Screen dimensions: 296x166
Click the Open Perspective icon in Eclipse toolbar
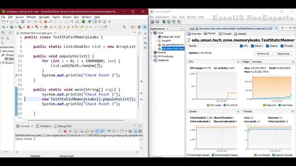pyautogui.click(x=133, y=27)
